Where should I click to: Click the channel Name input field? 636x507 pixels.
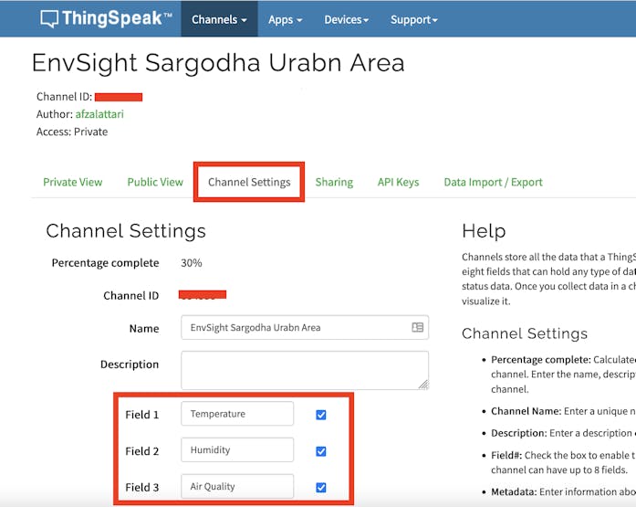(305, 327)
